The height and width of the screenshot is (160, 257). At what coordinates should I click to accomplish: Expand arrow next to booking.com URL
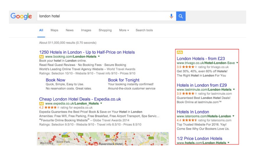coord(99,56)
